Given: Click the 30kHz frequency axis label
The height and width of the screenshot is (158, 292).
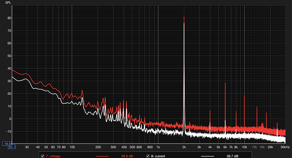Looking at the screenshot, I should click(x=285, y=147).
